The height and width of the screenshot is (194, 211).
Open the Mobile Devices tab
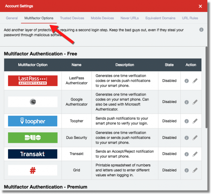[x=102, y=18]
